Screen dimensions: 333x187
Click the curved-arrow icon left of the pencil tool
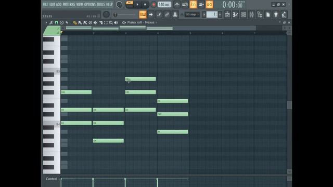67,22
